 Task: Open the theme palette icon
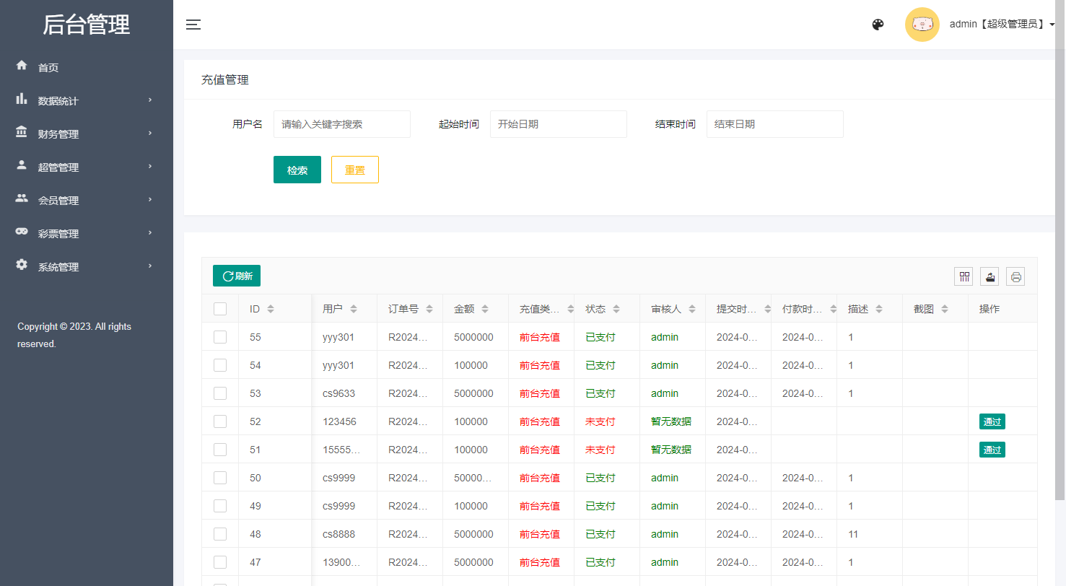coord(878,25)
